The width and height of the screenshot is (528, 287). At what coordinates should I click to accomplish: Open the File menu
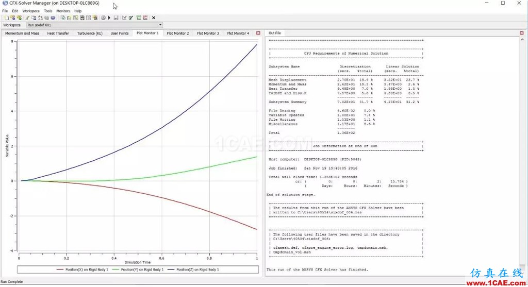pos(5,11)
